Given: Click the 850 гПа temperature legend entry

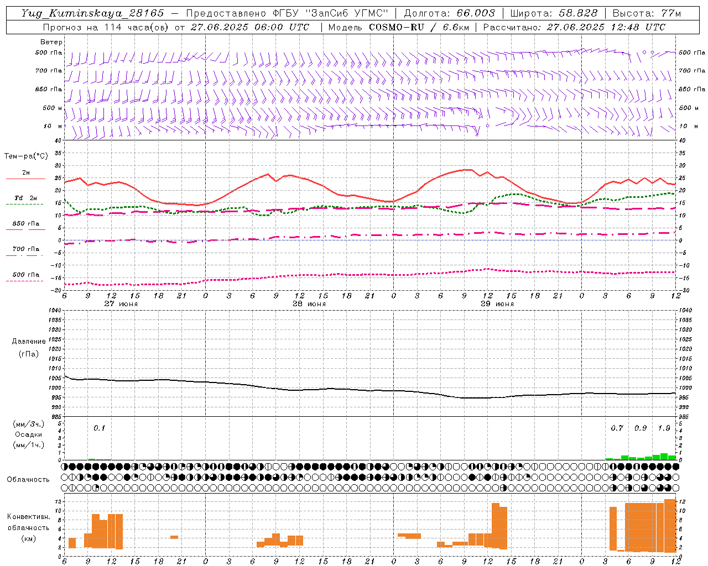Looking at the screenshot, I should [25, 223].
